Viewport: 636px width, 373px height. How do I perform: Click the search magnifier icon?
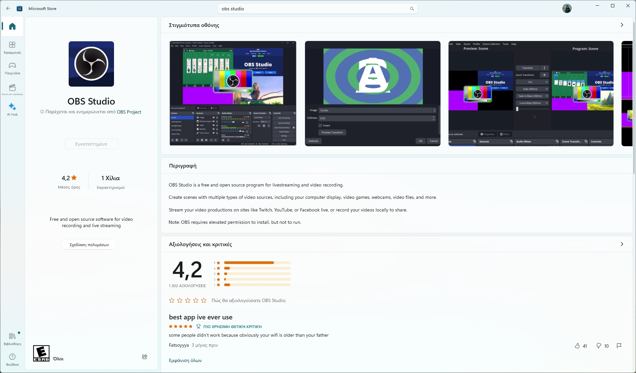point(412,9)
